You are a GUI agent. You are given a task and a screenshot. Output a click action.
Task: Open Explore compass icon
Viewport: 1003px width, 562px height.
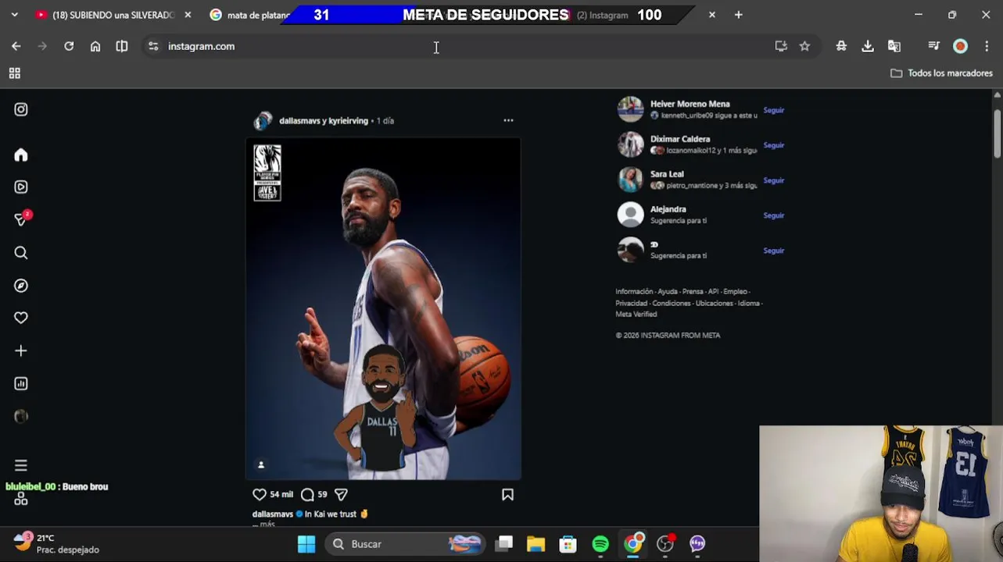21,286
